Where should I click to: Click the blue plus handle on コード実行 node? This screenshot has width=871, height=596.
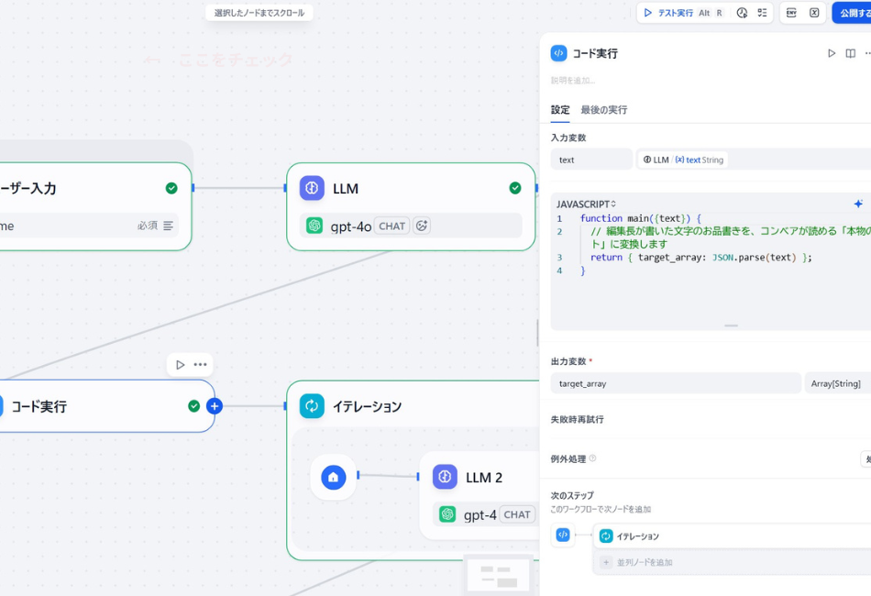click(215, 406)
